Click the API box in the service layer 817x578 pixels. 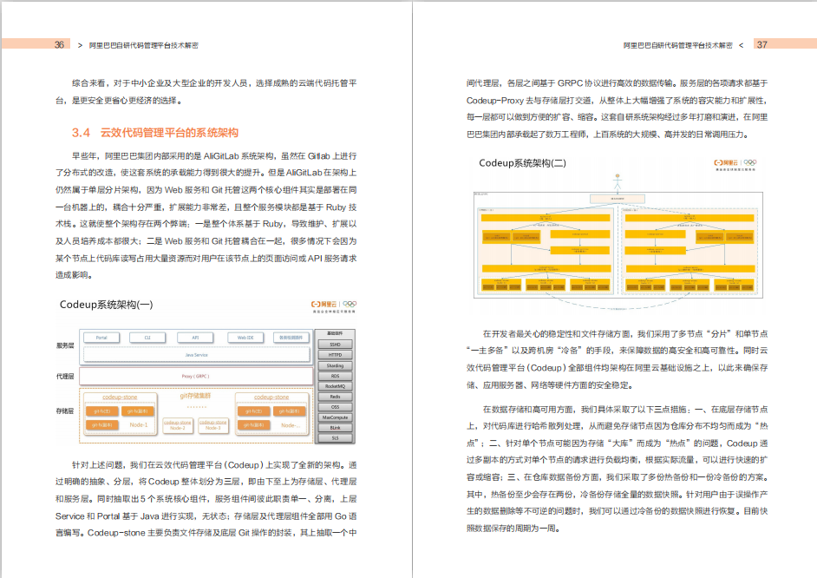pos(195,338)
